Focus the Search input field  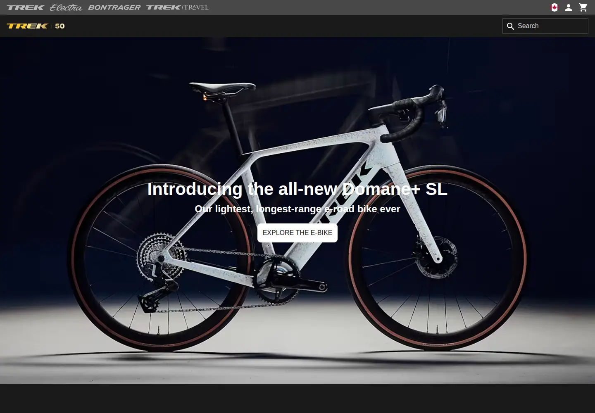click(x=545, y=26)
